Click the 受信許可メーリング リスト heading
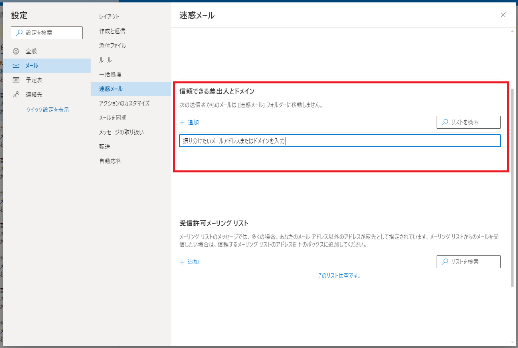518x348 pixels. (214, 223)
